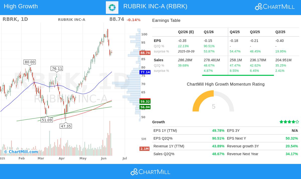The width and height of the screenshot is (301, 179).
Task: Click the Q2/25 EPS value -0.40
Action: tap(279, 41)
